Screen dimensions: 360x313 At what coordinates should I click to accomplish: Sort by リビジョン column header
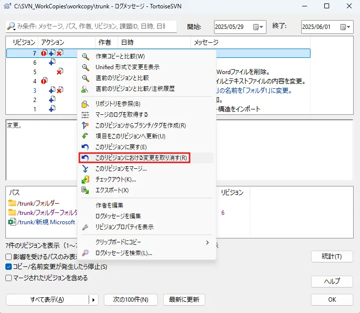coord(22,42)
